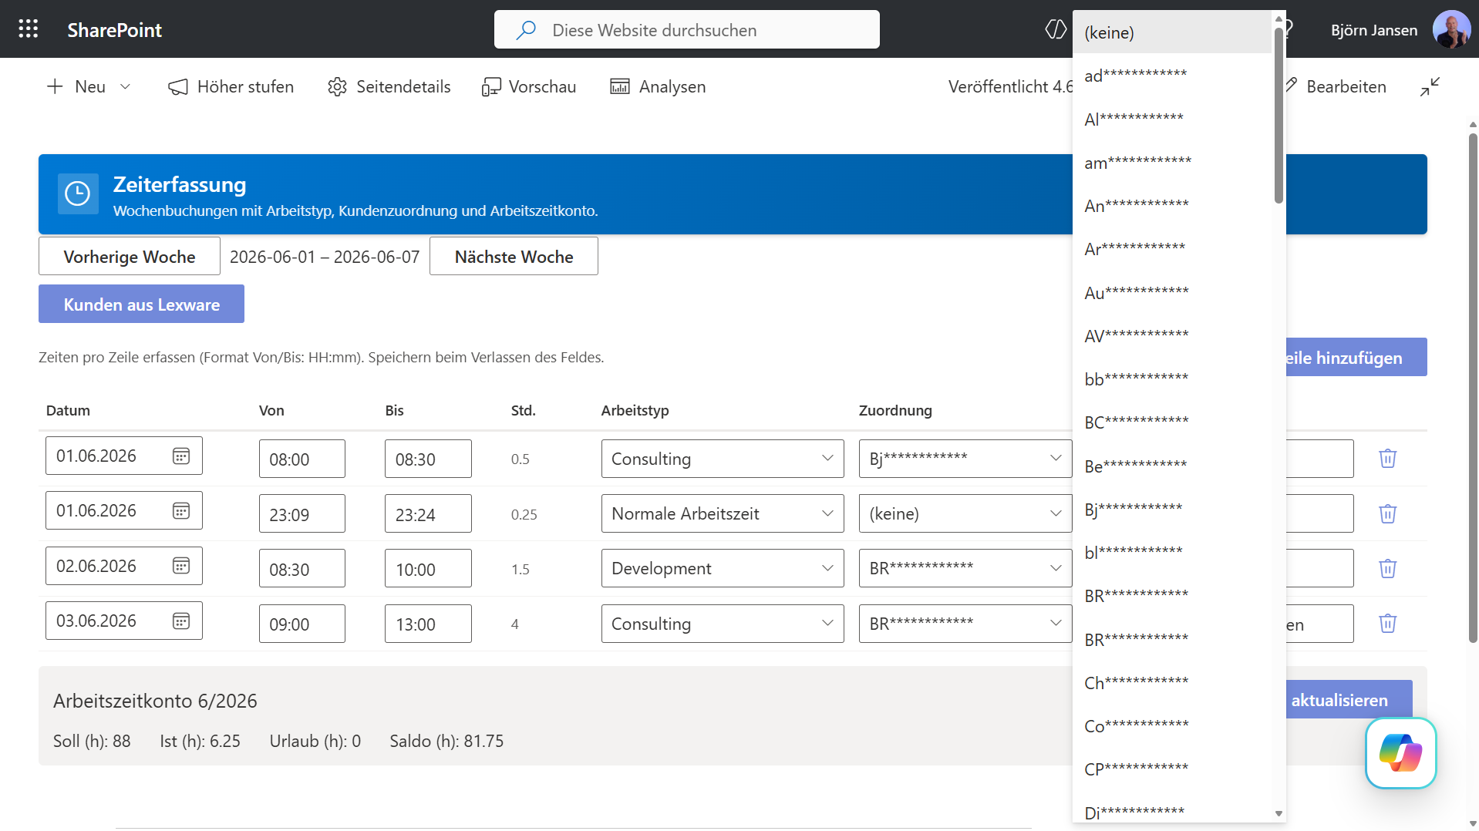The width and height of the screenshot is (1479, 831).
Task: Select (keine) in the open list
Action: (x=1172, y=32)
